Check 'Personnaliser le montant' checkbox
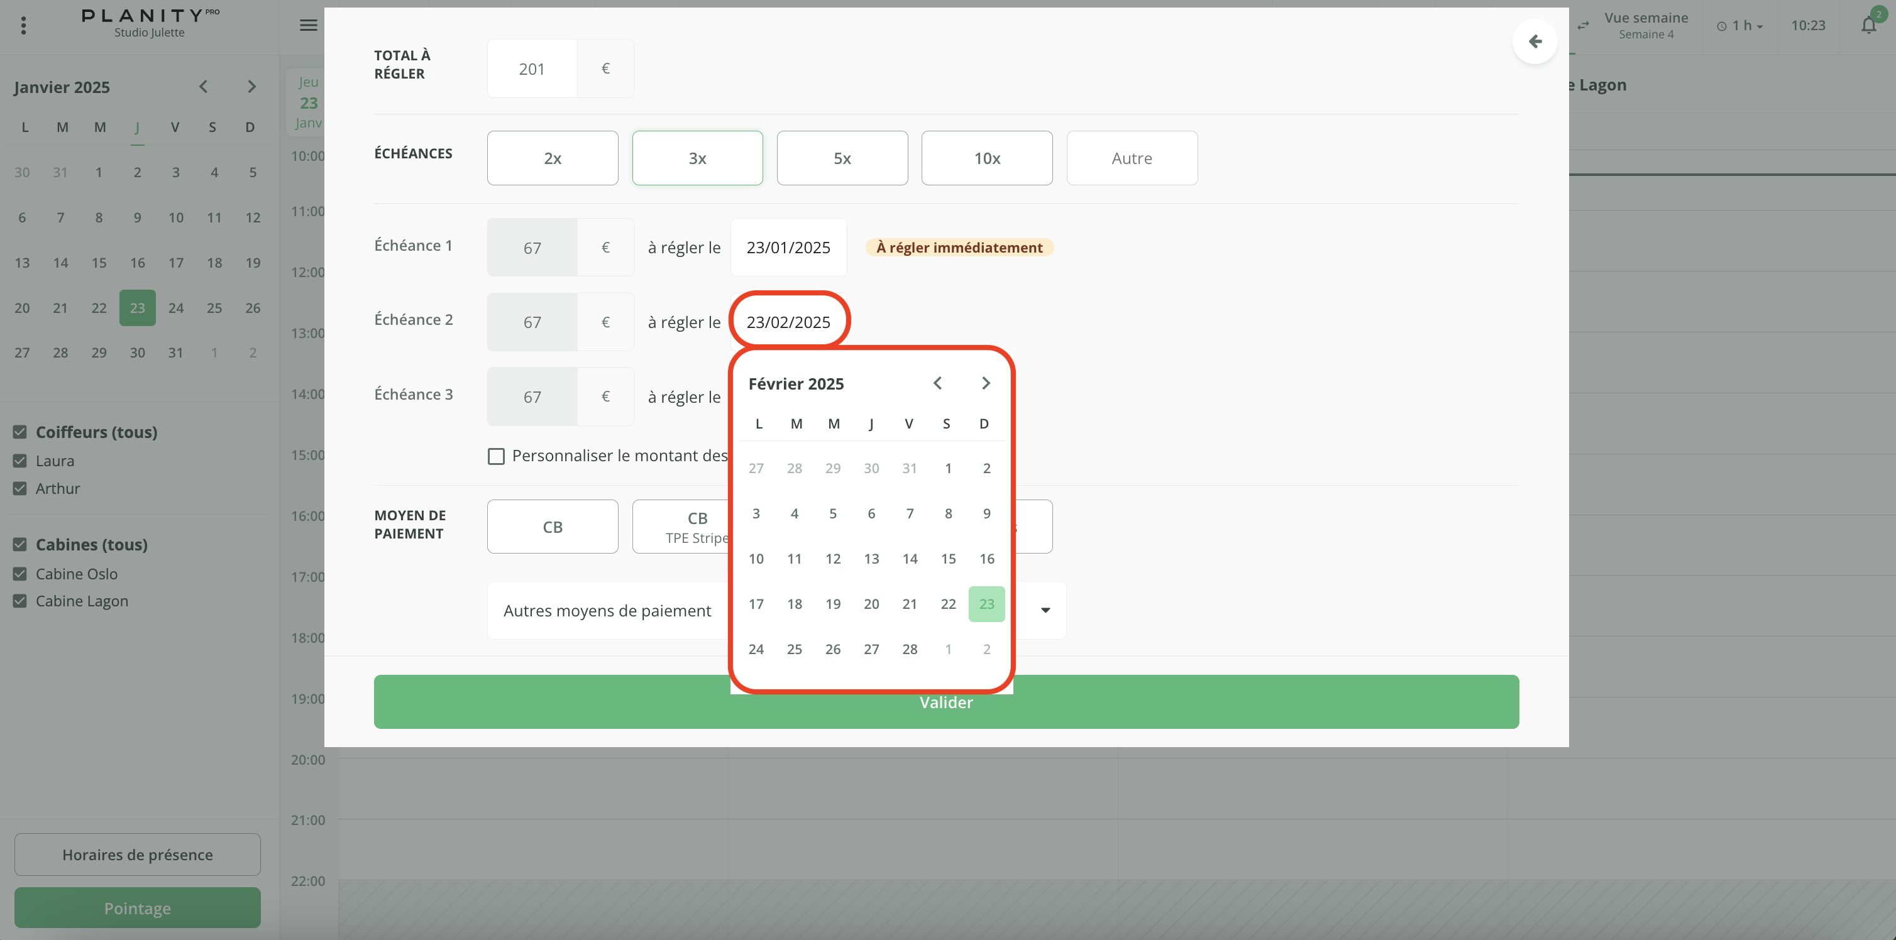 pyautogui.click(x=496, y=456)
